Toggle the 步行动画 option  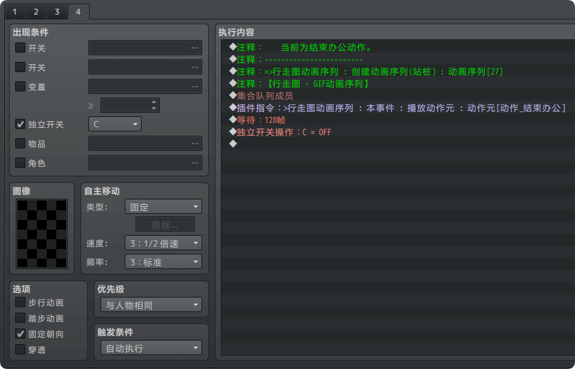(21, 302)
